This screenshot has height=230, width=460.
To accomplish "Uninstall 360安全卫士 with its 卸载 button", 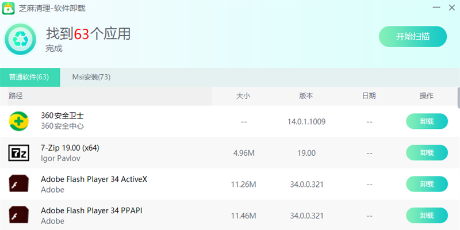I will tap(427, 121).
